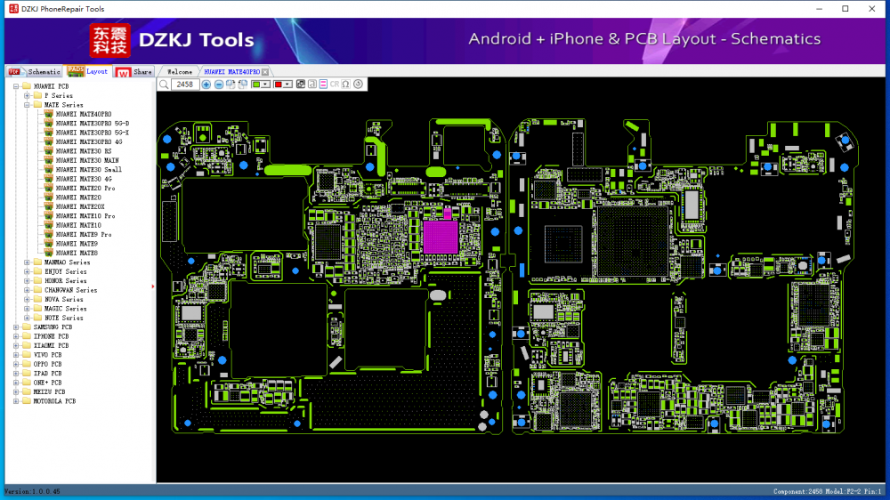
Task: Click the pink double-bar toolbar icon
Action: 324,85
